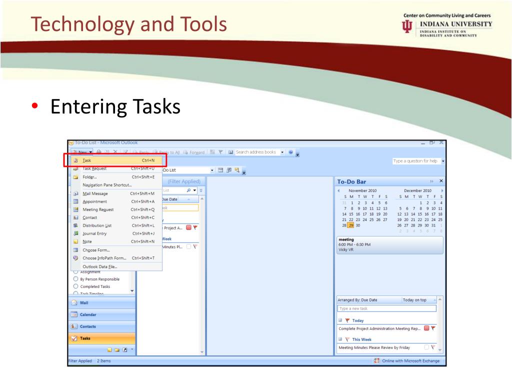Close the To-Do Bar pane
512x384 pixels.
coord(441,181)
